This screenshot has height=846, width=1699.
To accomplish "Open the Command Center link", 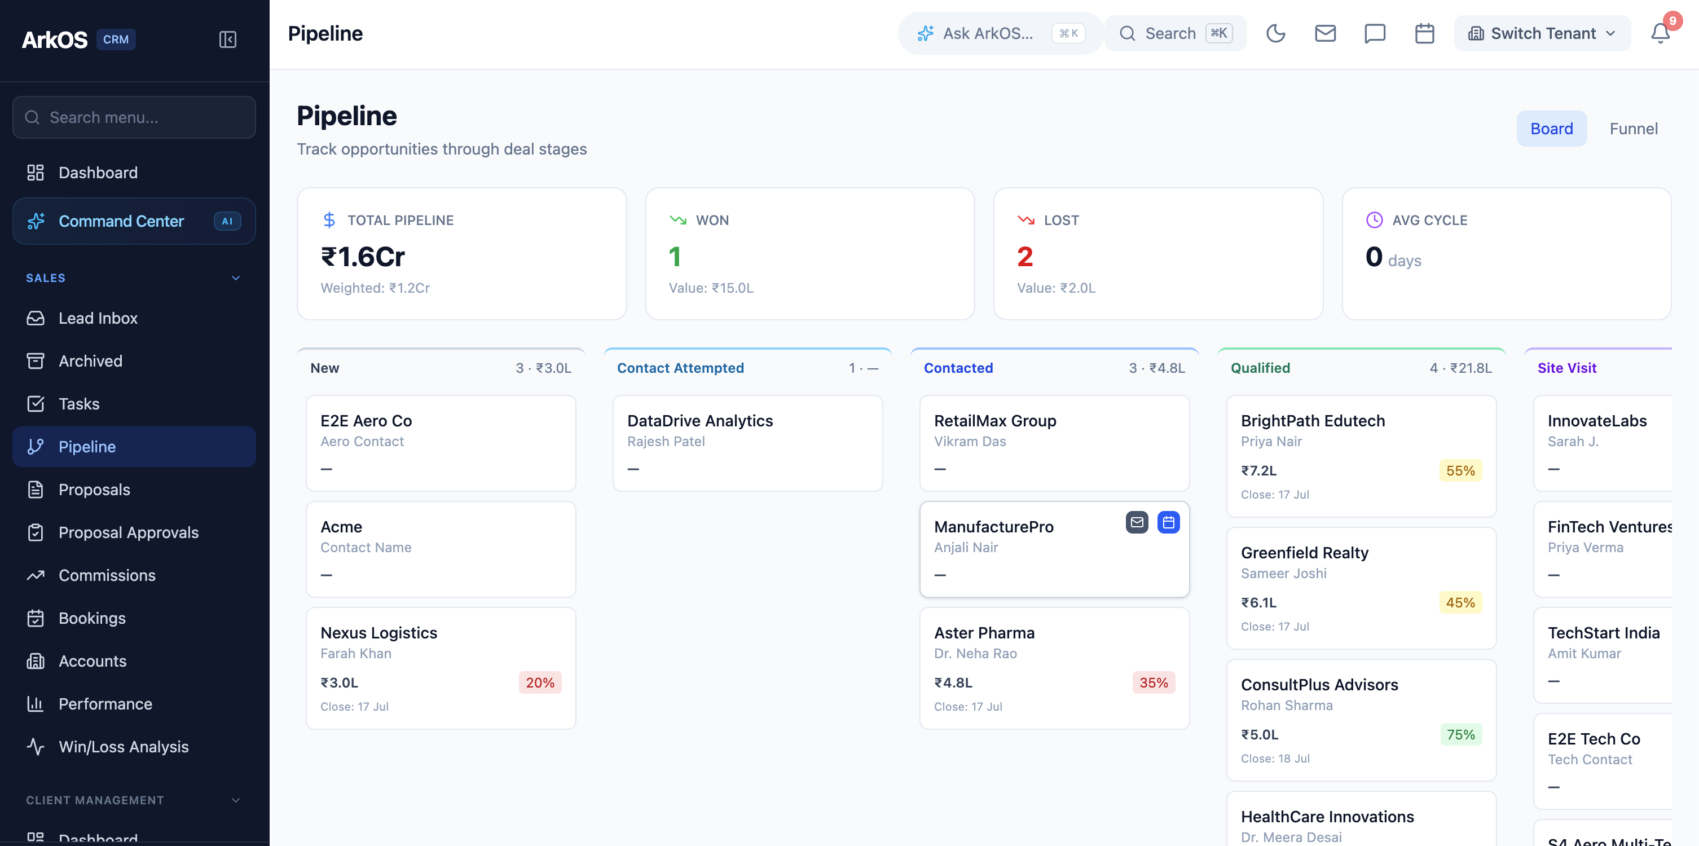I will point(134,221).
